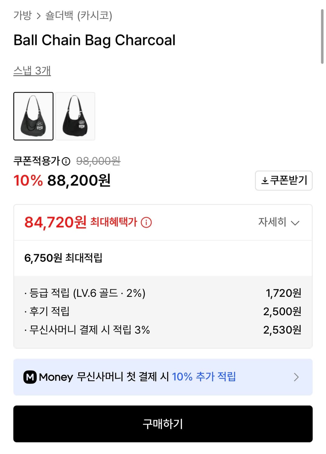Tap the 쿠폰받기 coupon button
Screen dimensions: 326x454
pos(284,181)
